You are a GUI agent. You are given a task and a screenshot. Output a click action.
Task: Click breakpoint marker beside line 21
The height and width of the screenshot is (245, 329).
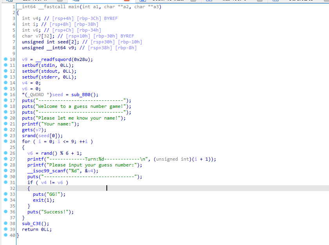tap(5, 124)
